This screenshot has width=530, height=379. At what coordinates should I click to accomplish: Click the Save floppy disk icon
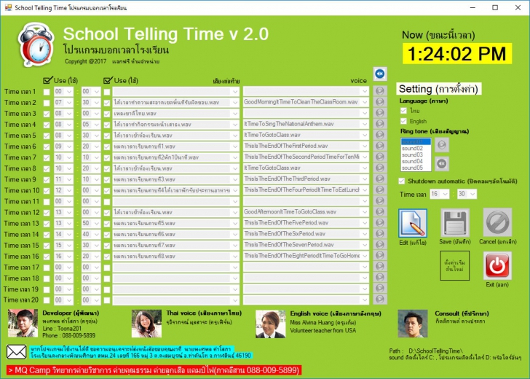pyautogui.click(x=455, y=223)
